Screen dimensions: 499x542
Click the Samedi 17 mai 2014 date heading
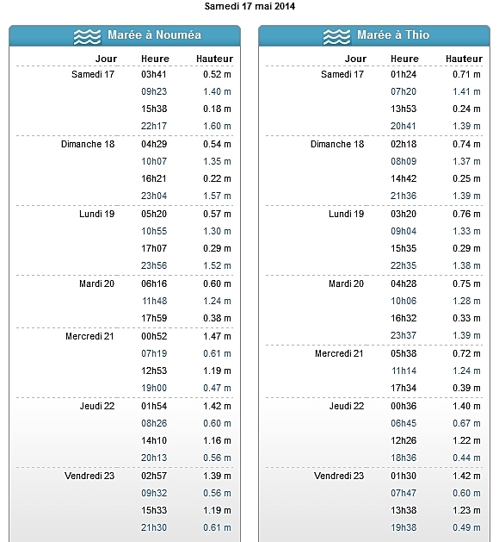coord(249,6)
